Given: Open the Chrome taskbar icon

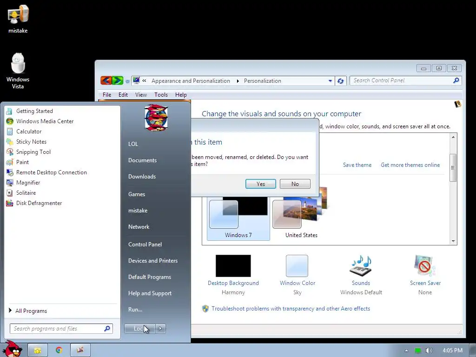Looking at the screenshot, I should pos(59,350).
